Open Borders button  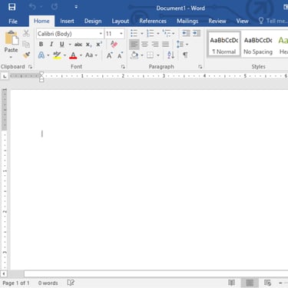coord(151,55)
